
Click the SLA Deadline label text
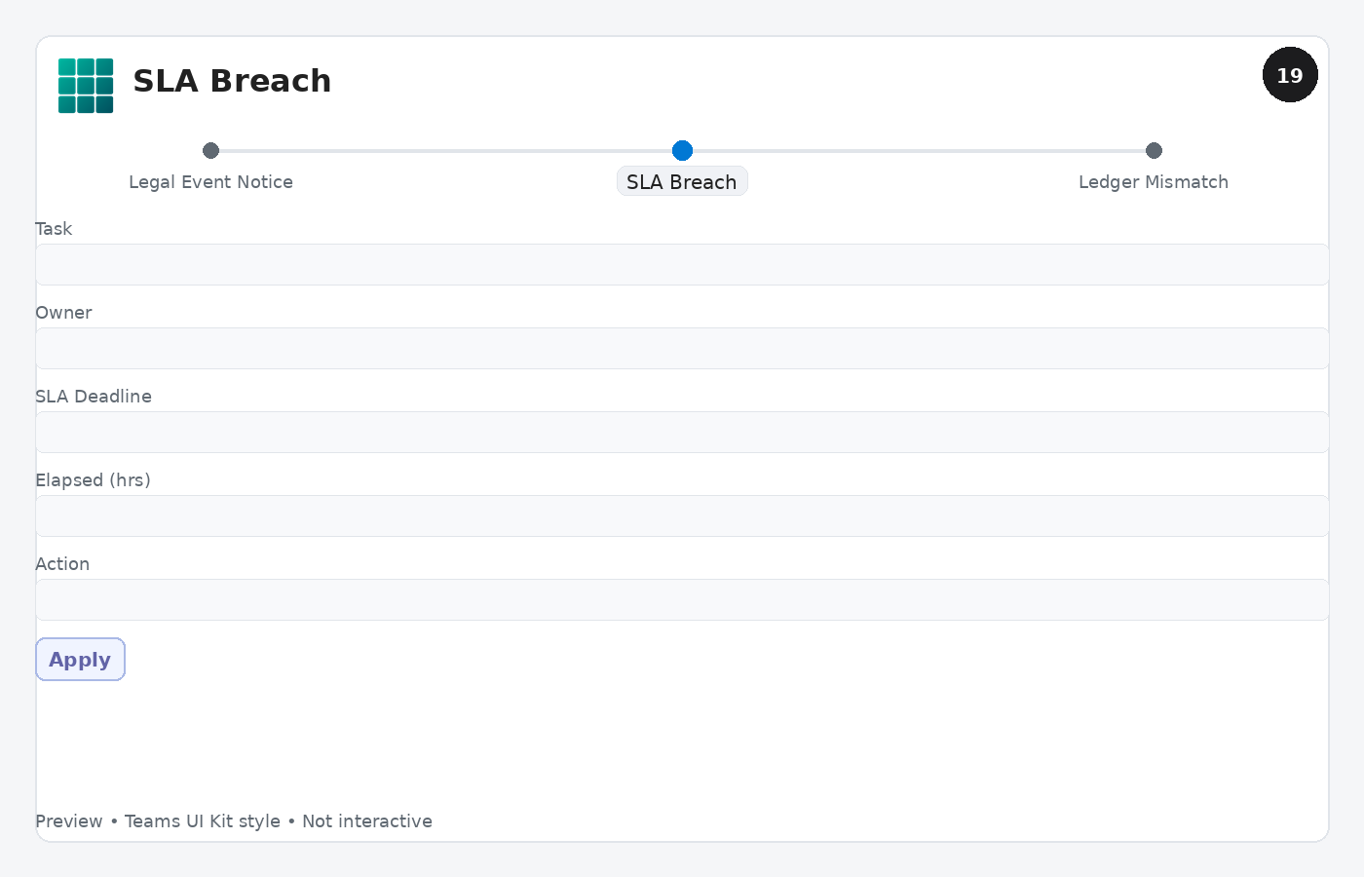(x=94, y=397)
